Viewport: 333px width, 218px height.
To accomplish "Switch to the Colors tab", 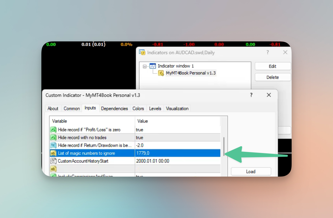I will pyautogui.click(x=138, y=109).
